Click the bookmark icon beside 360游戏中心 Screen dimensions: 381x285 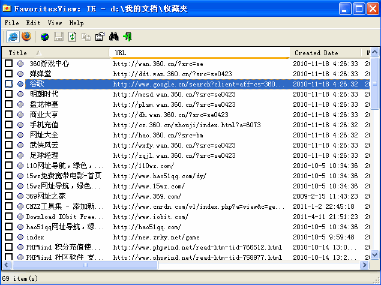[x=20, y=64]
